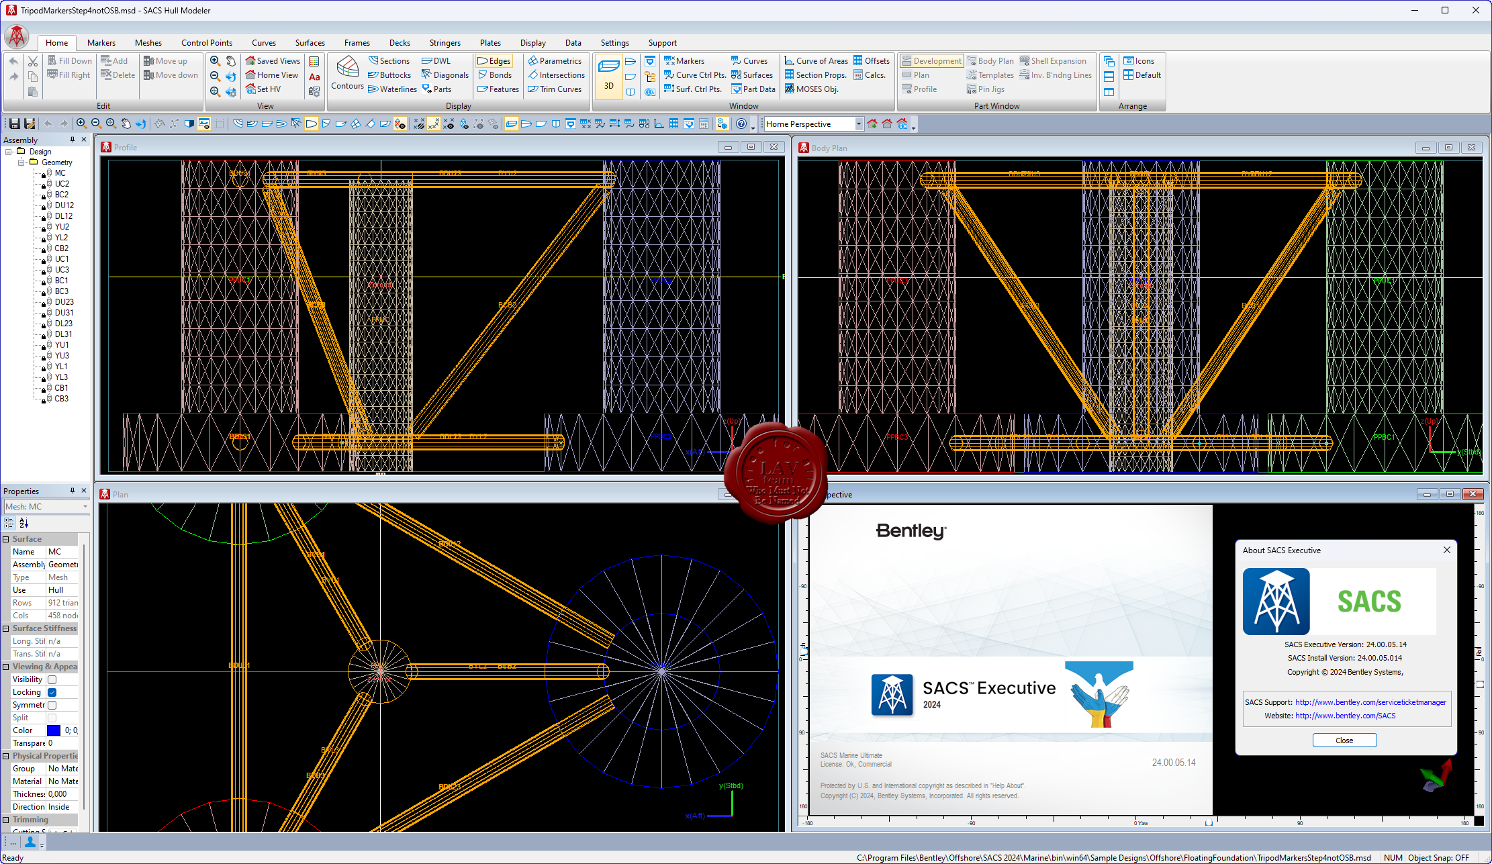1492x864 pixels.
Task: Open the Offsets window
Action: coord(872,60)
